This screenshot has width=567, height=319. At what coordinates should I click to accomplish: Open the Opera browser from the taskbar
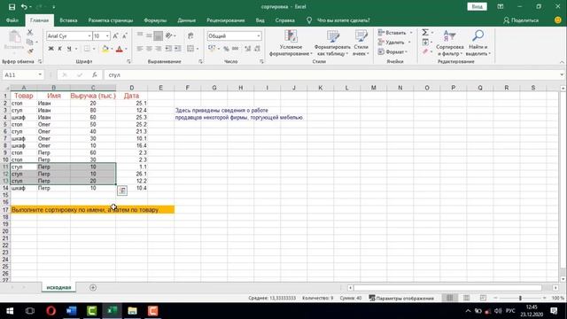click(x=51, y=311)
